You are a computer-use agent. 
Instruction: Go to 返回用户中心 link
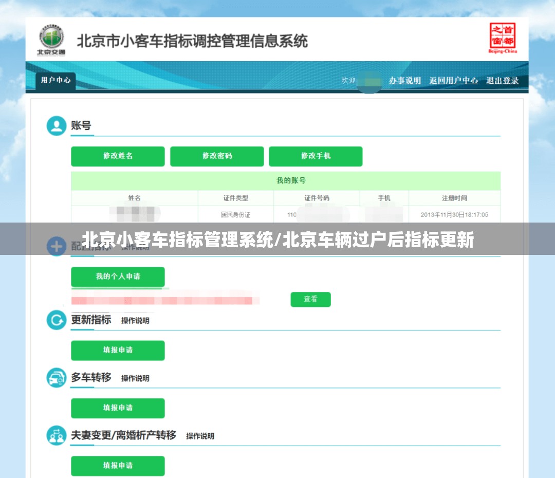pos(453,80)
